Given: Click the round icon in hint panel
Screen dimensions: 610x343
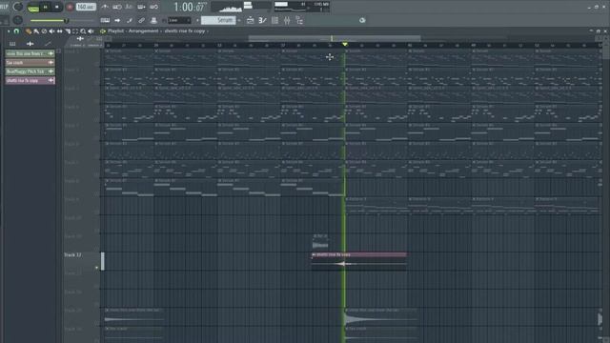Looking at the screenshot, I should [362, 20].
